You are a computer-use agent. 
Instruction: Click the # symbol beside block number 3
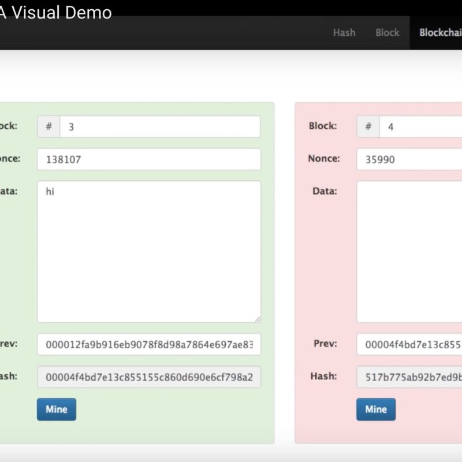coord(49,127)
